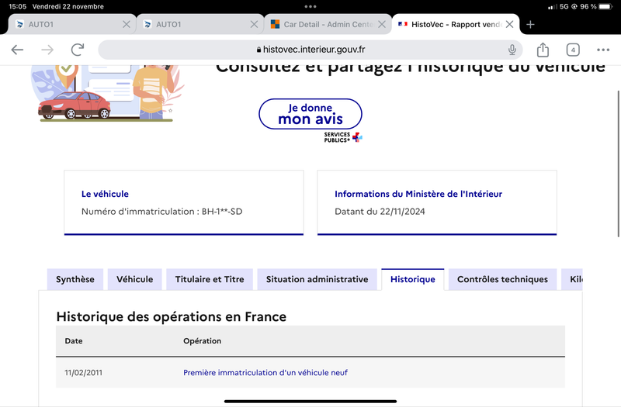Open the Contrôles techniques tab
This screenshot has height=407, width=621.
point(502,279)
